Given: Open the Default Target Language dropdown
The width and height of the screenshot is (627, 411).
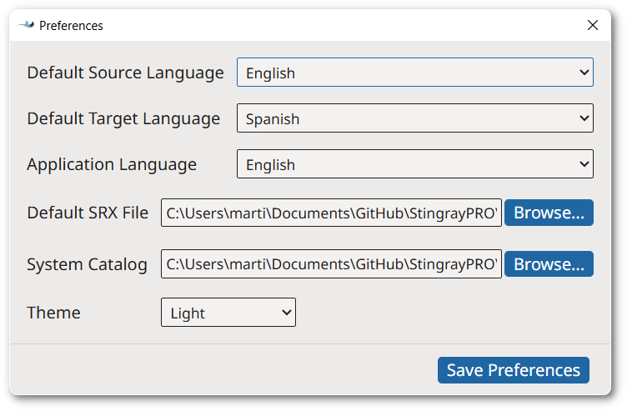Looking at the screenshot, I should pyautogui.click(x=414, y=118).
